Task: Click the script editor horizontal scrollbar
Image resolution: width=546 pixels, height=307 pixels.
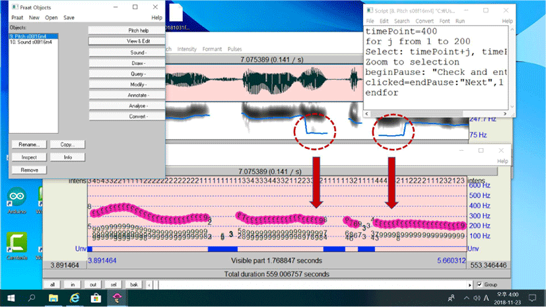Action: (436, 113)
